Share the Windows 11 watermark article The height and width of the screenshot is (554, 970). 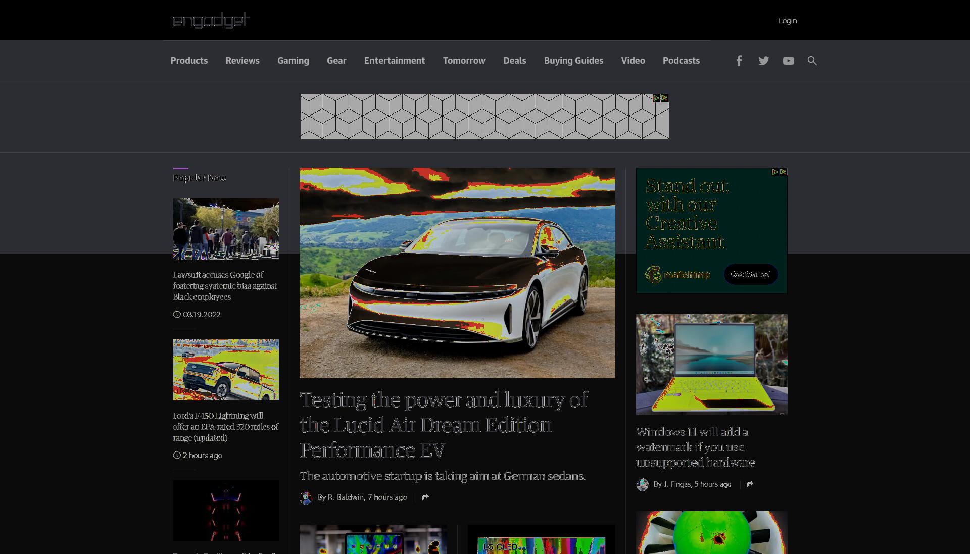(x=750, y=484)
